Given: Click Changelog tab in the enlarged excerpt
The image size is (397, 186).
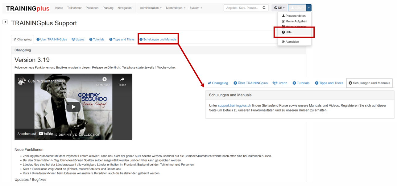Looking at the screenshot, I should (x=218, y=83).
